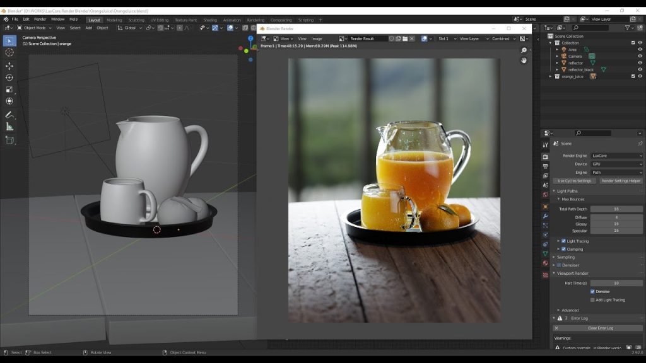
Task: Click the Use Cycles Settings button
Action: tap(574, 181)
